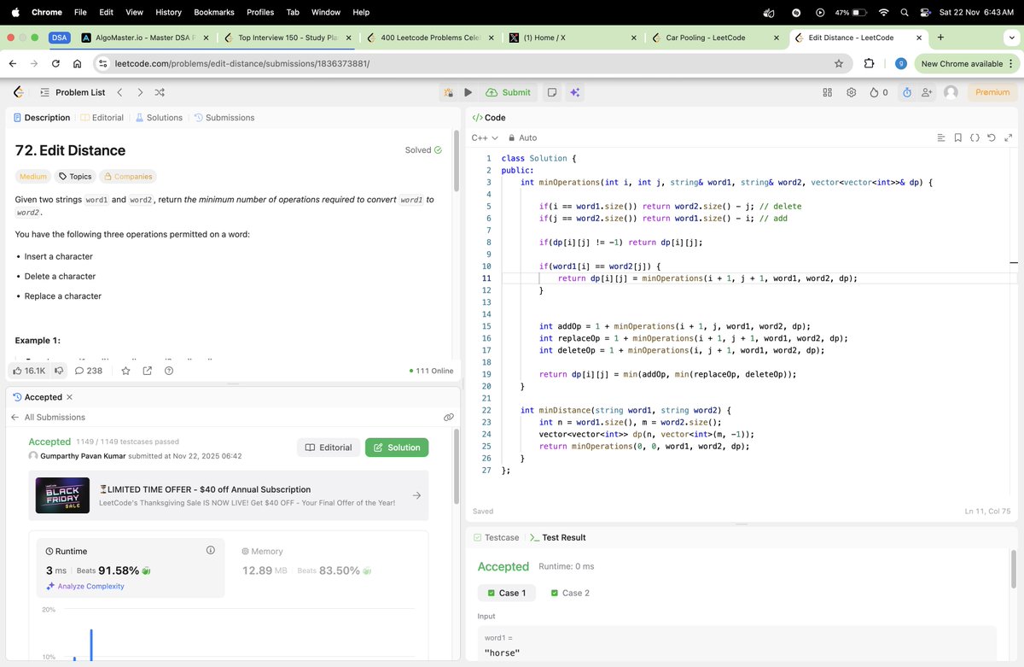
Task: Bookmark the code in editor toolbar
Action: 958,137
